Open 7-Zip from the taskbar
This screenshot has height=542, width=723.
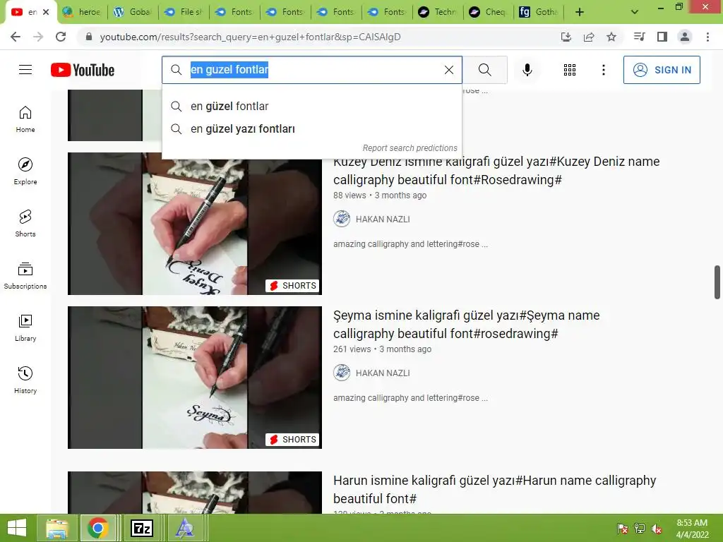(141, 528)
